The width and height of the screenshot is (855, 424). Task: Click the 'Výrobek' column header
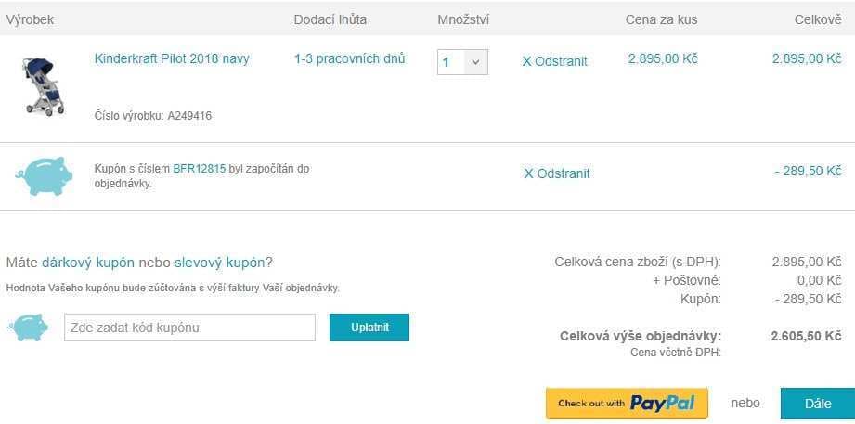click(x=30, y=20)
